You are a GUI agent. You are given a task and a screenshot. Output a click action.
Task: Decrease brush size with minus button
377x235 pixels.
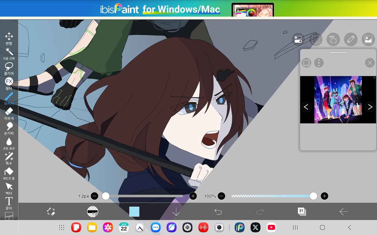[94, 196]
